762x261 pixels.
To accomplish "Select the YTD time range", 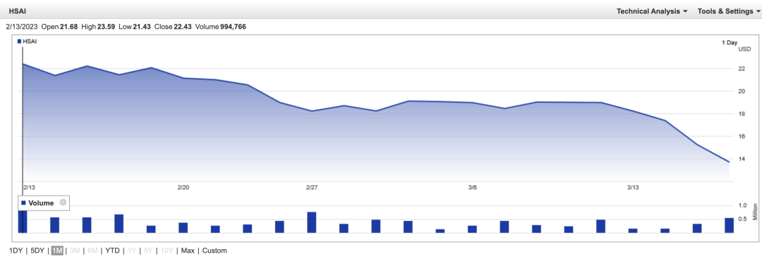I will 112,251.
